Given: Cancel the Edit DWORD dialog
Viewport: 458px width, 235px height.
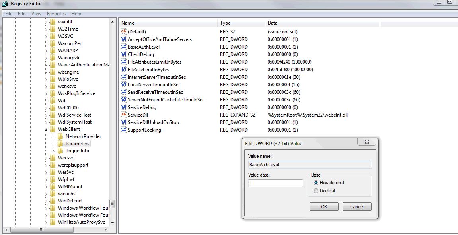Looking at the screenshot, I should [357, 207].
